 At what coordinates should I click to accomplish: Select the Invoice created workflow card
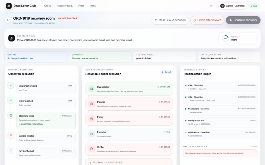[46, 138]
